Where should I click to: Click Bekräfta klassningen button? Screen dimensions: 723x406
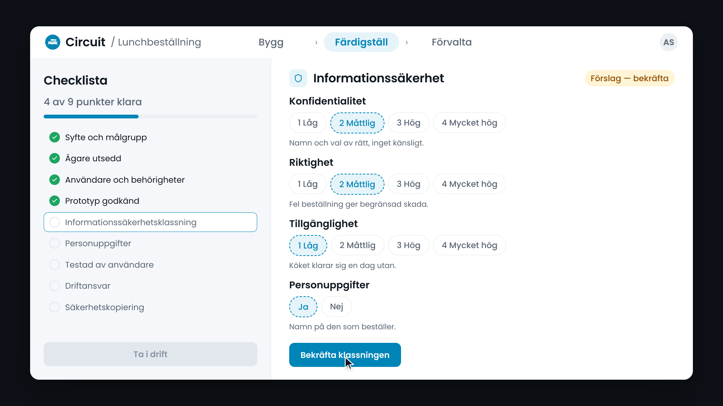pyautogui.click(x=345, y=355)
